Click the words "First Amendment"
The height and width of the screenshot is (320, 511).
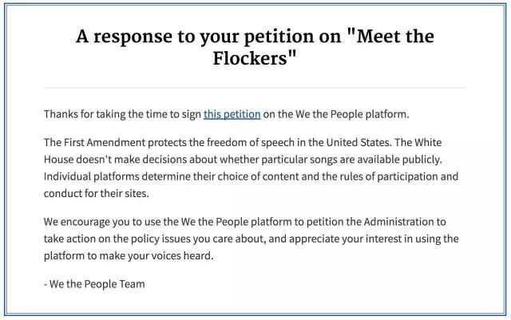click(x=105, y=143)
